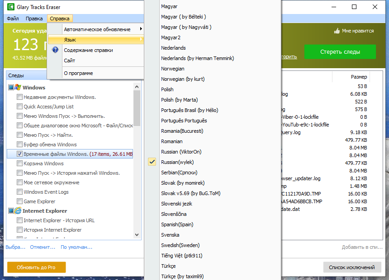Click Стереть следы button
This screenshot has width=389, height=280.
pyautogui.click(x=340, y=52)
